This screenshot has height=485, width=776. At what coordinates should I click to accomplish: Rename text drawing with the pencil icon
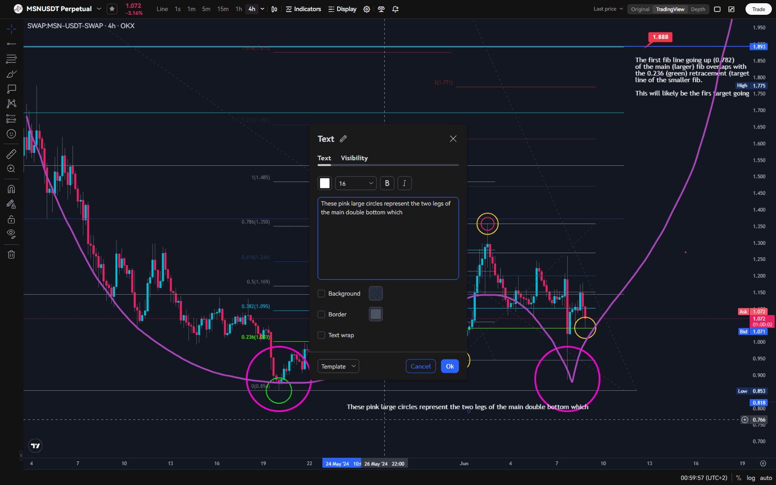(343, 139)
